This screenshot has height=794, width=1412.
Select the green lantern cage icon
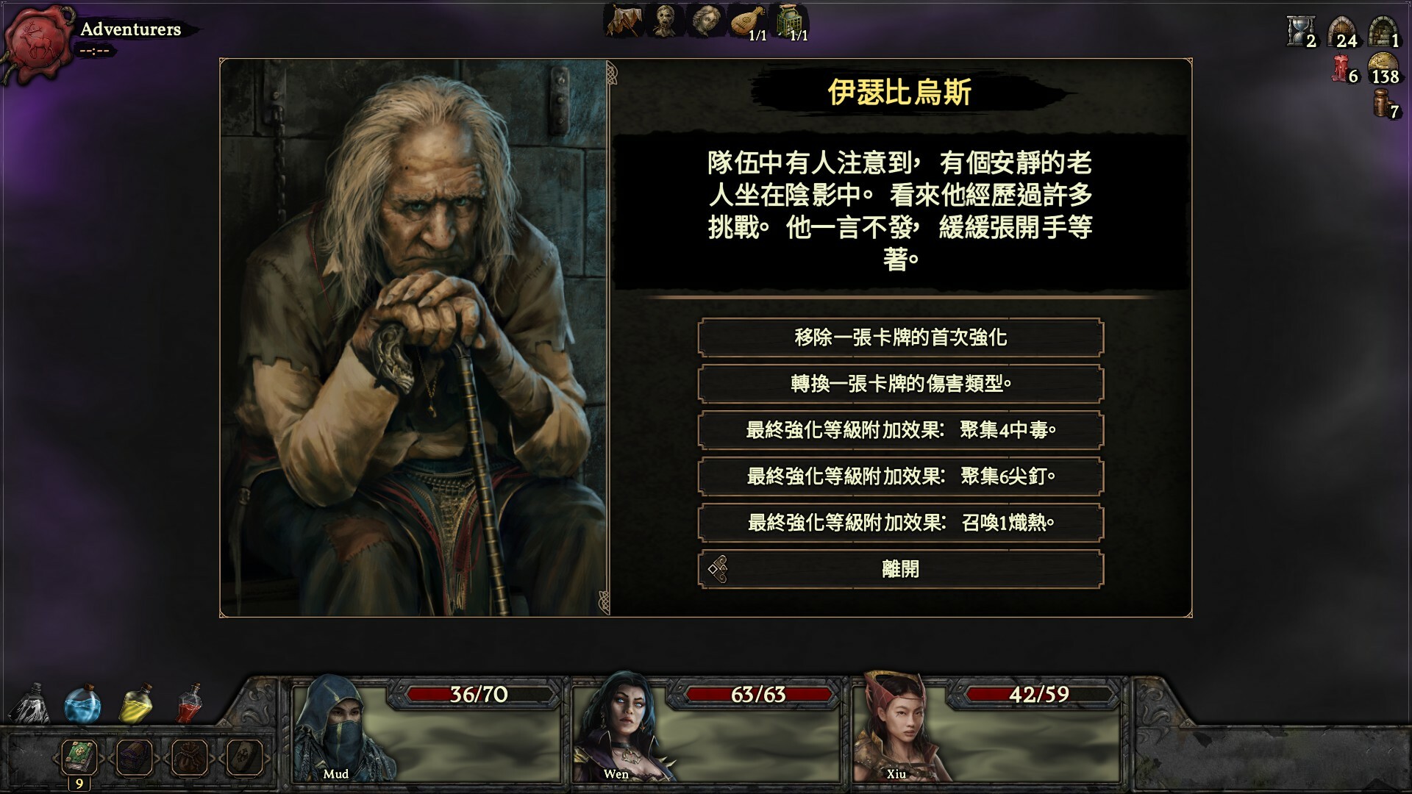click(790, 22)
